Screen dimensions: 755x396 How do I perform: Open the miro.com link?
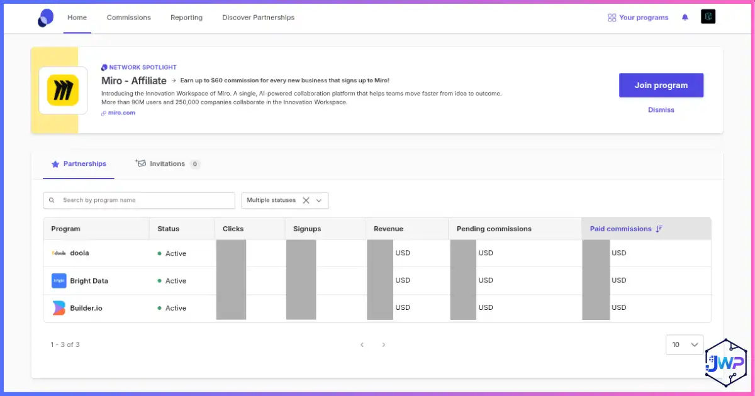(x=122, y=113)
